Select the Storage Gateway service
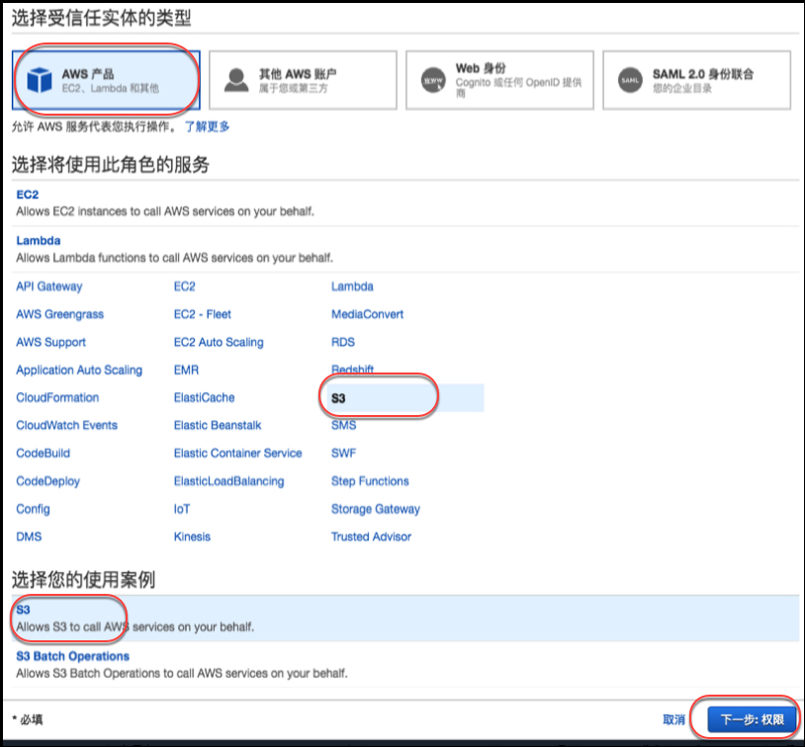The image size is (805, 747). 375,509
